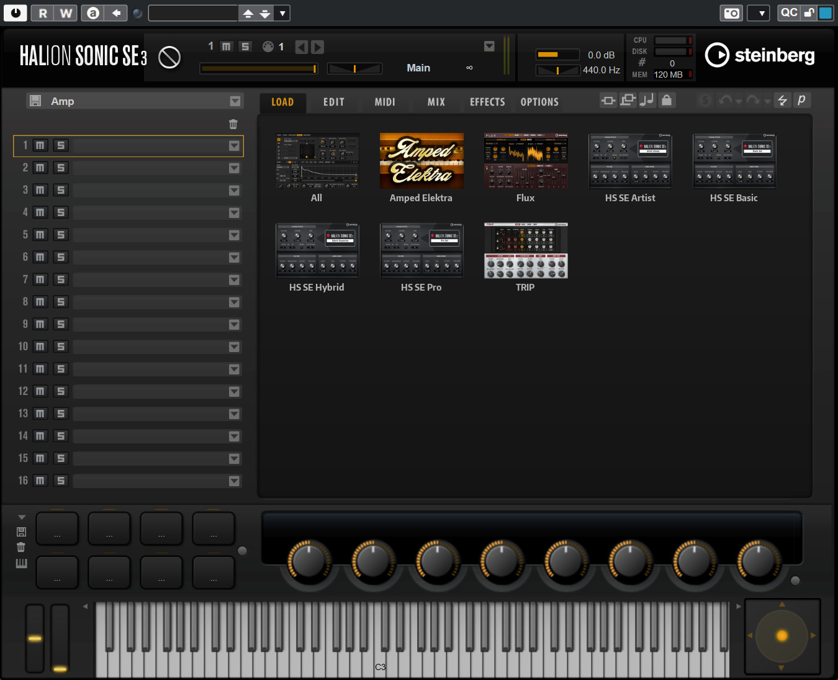Mute slot 1 in the header section
This screenshot has height=680, width=838.
(x=227, y=47)
